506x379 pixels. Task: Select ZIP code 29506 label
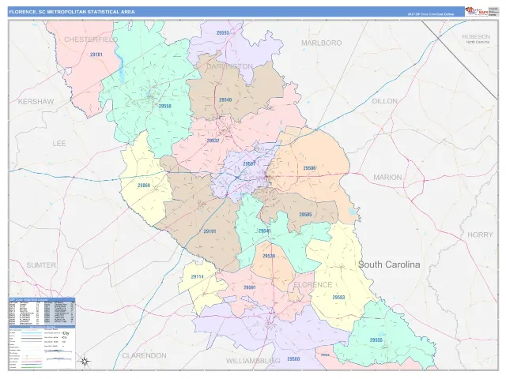click(309, 168)
